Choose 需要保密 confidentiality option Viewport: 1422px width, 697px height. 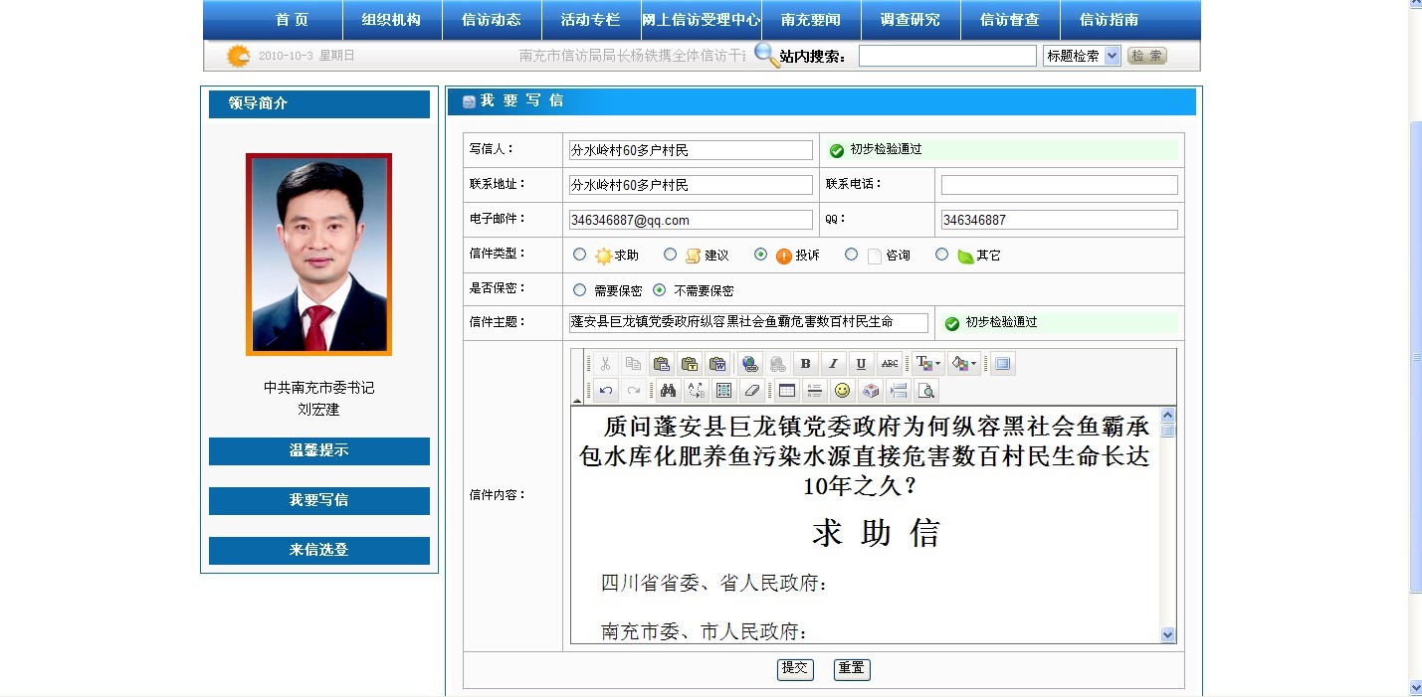click(x=580, y=290)
